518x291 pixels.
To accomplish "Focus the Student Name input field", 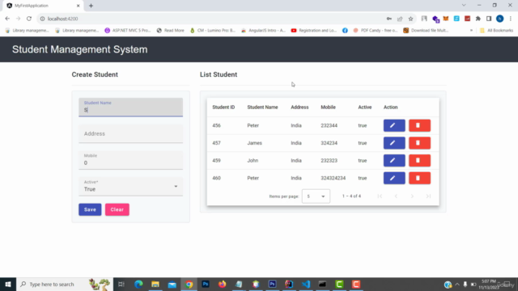I will coord(130,108).
